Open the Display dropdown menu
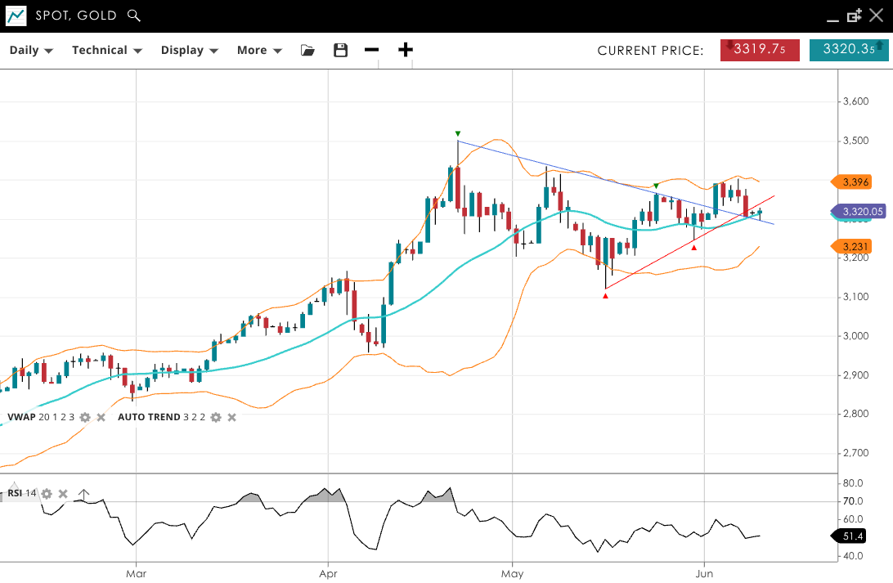893x583 pixels. pos(190,50)
